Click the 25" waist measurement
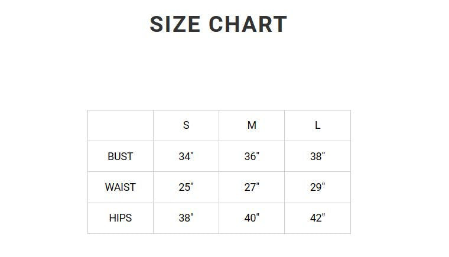 (186, 187)
